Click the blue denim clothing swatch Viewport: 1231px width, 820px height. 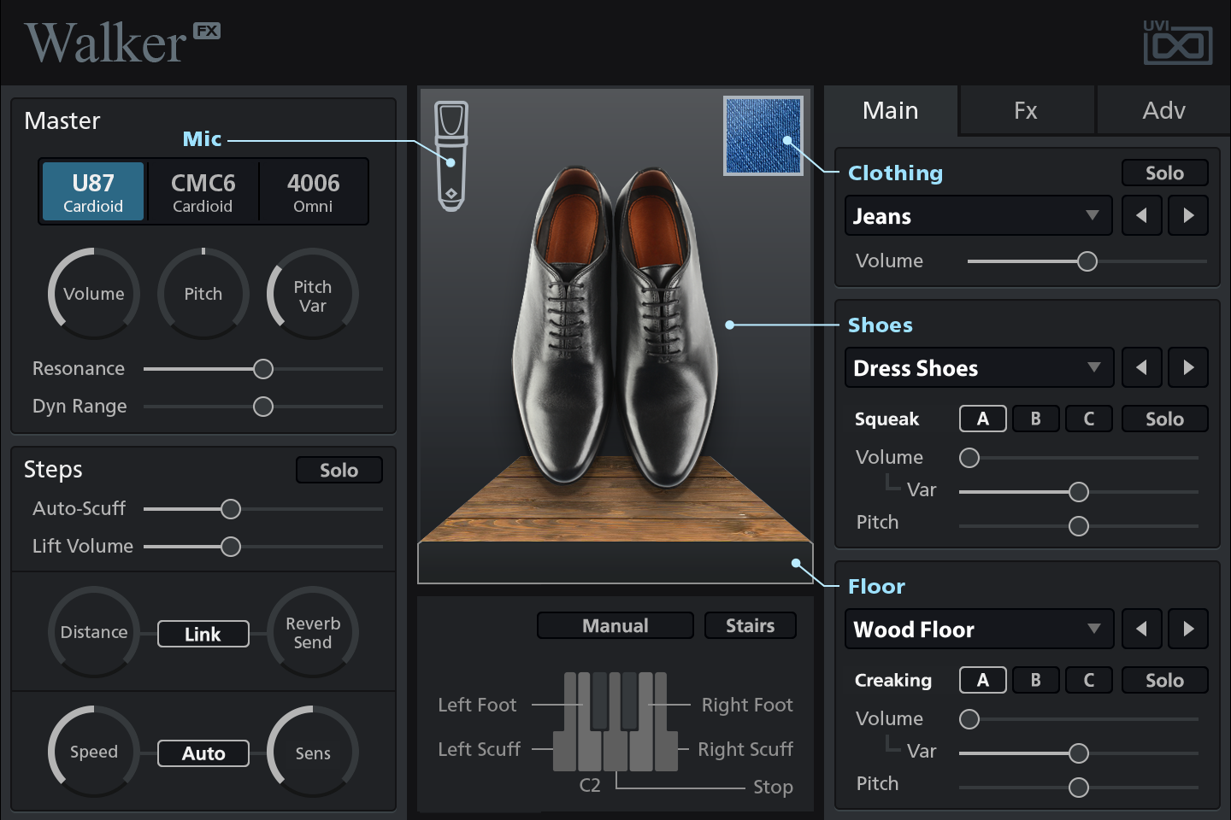coord(763,136)
